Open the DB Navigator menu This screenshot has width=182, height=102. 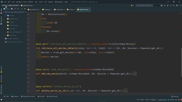(x=59, y=2)
